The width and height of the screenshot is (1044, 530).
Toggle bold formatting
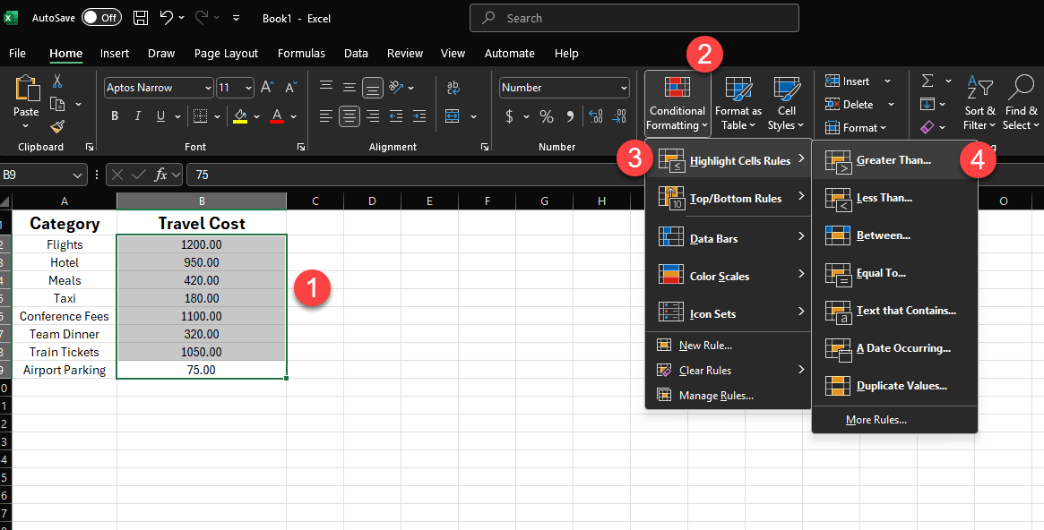(x=115, y=116)
